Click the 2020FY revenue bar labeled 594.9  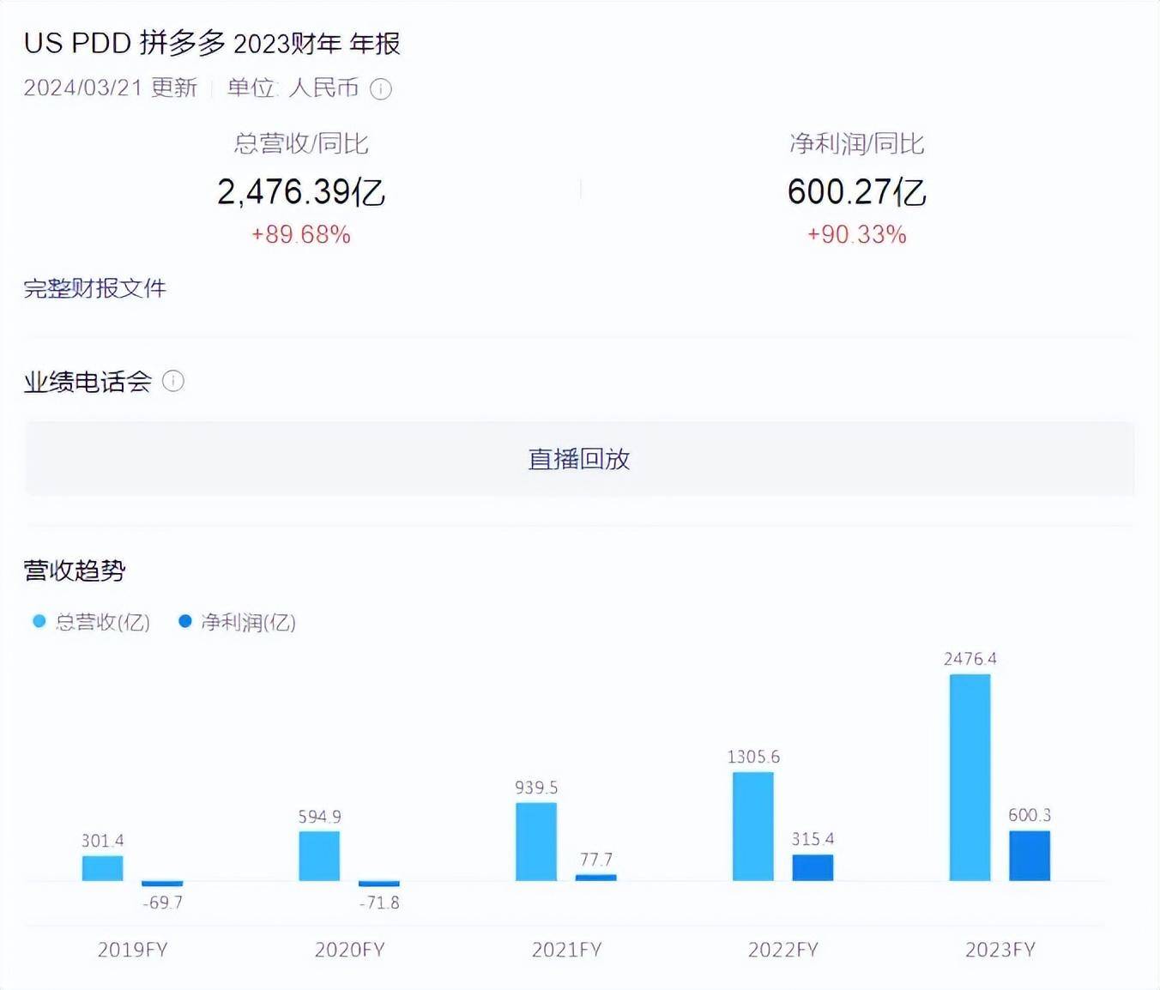point(319,856)
